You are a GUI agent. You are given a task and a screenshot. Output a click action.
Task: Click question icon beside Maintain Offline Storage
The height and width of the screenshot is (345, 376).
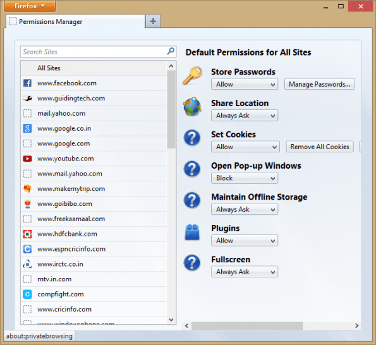pyautogui.click(x=192, y=200)
